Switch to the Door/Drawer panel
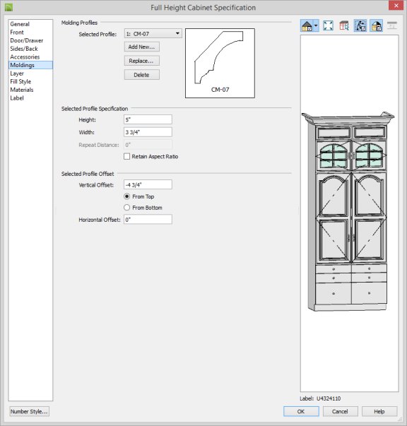407x426 pixels. pyautogui.click(x=27, y=40)
